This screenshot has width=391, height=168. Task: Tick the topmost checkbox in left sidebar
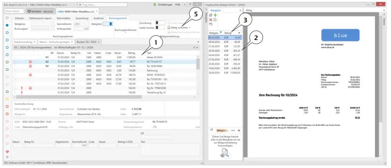(7, 18)
